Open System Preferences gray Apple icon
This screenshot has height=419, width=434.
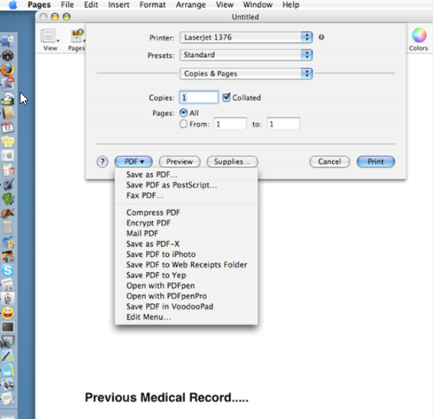click(x=8, y=155)
